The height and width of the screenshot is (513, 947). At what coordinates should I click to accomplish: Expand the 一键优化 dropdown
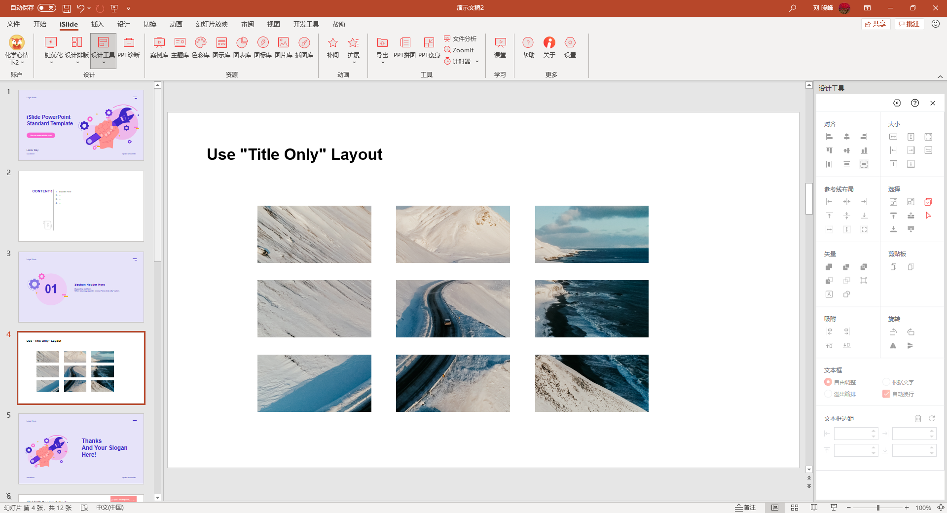(x=51, y=63)
